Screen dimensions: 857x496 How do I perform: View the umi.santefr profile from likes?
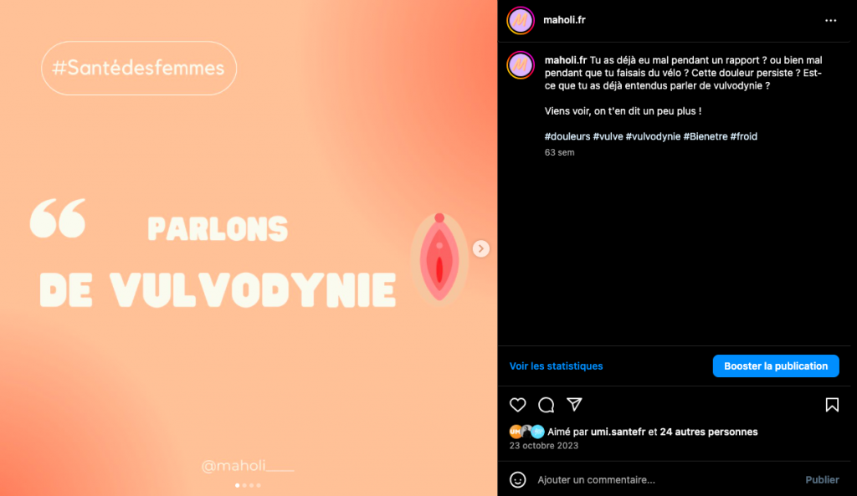(x=618, y=432)
